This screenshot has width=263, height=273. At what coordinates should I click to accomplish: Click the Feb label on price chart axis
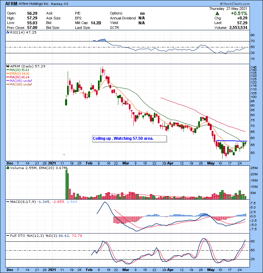89,163
